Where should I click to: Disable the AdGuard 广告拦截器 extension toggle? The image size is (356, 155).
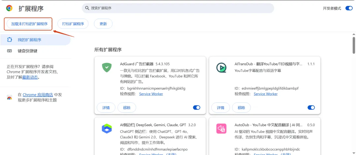point(196,107)
